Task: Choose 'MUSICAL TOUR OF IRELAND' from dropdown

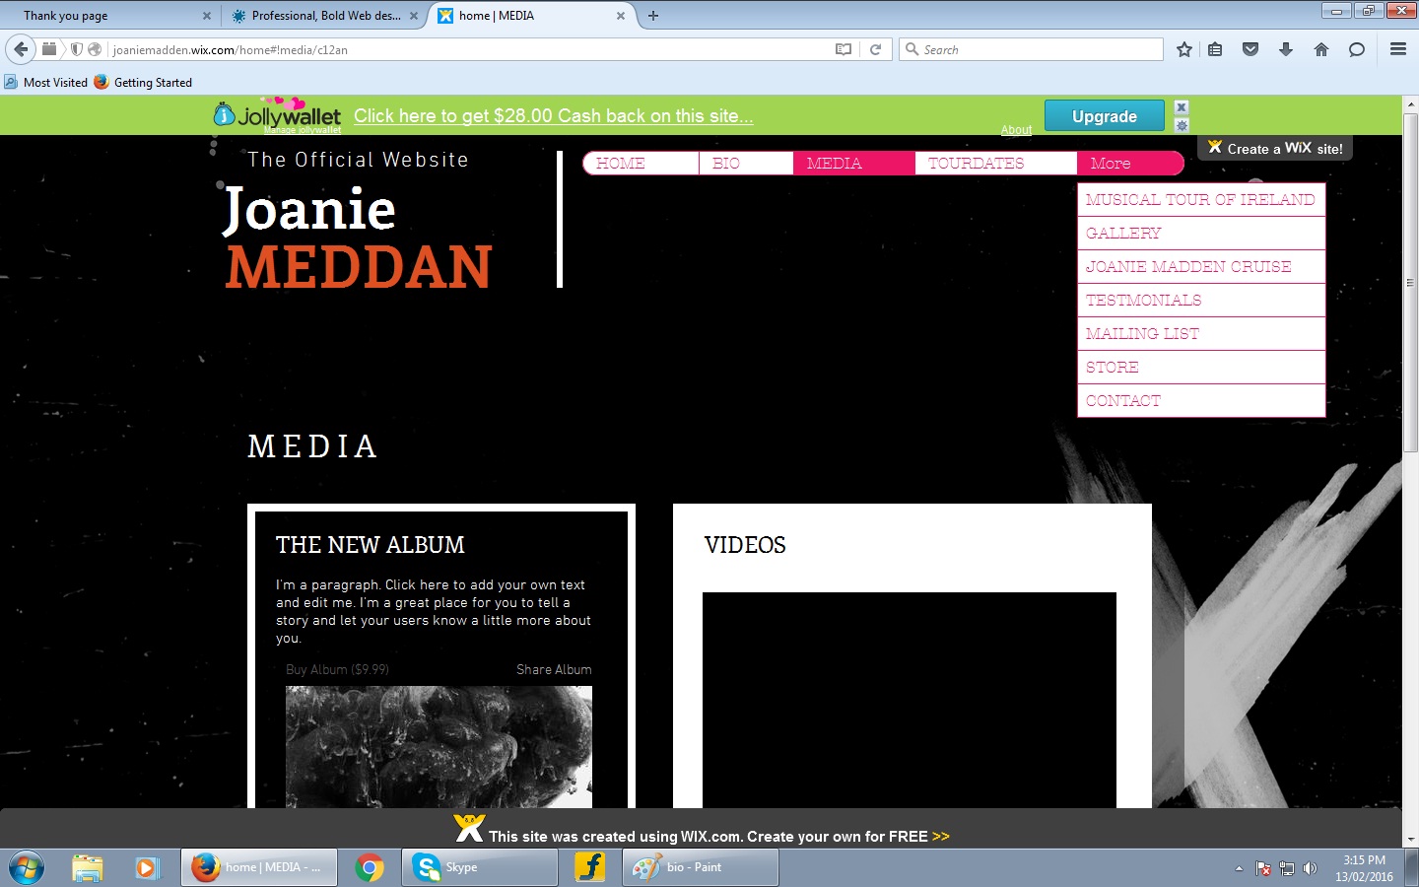Action: [x=1201, y=199]
